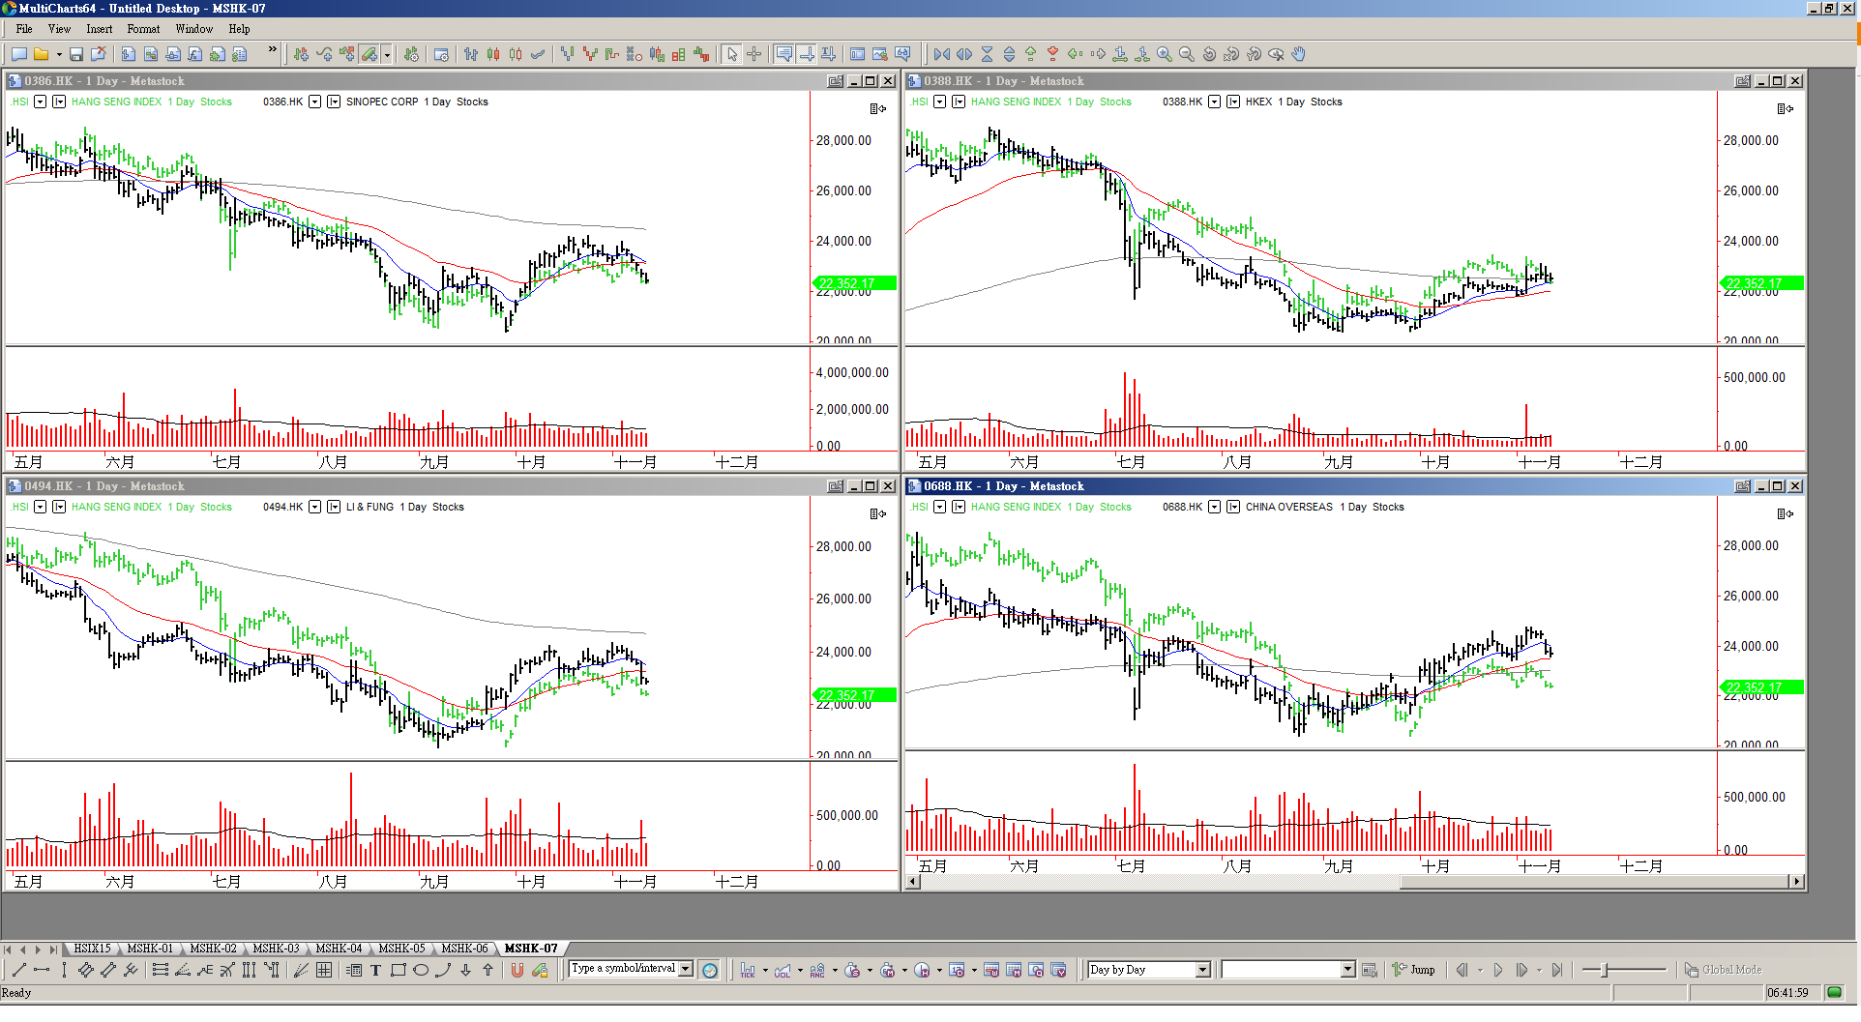Select the Zoom In magnifier tool

coord(1165,54)
